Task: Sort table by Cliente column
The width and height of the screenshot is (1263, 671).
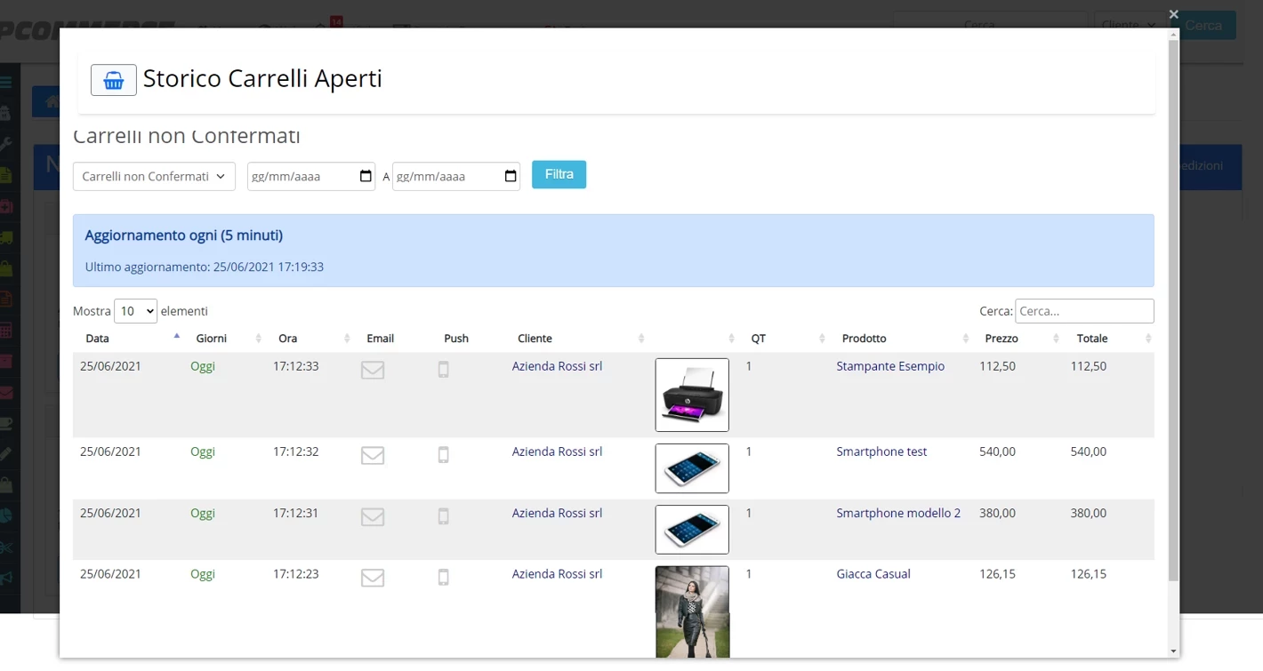Action: click(535, 339)
